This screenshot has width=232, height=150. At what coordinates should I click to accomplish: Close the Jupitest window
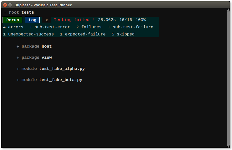5,5
